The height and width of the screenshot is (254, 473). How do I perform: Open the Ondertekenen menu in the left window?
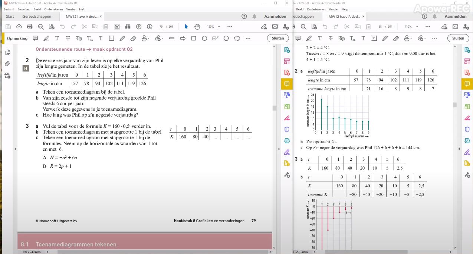[x=54, y=9]
